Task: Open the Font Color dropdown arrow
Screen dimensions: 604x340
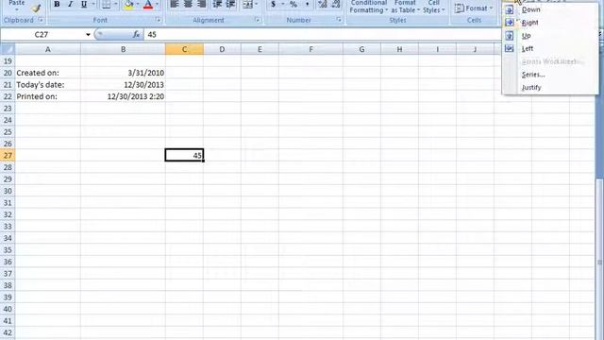Action: (x=158, y=4)
